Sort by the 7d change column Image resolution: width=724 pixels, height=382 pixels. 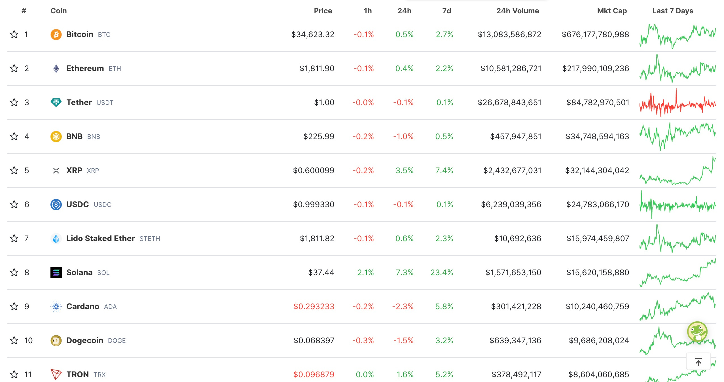[447, 11]
